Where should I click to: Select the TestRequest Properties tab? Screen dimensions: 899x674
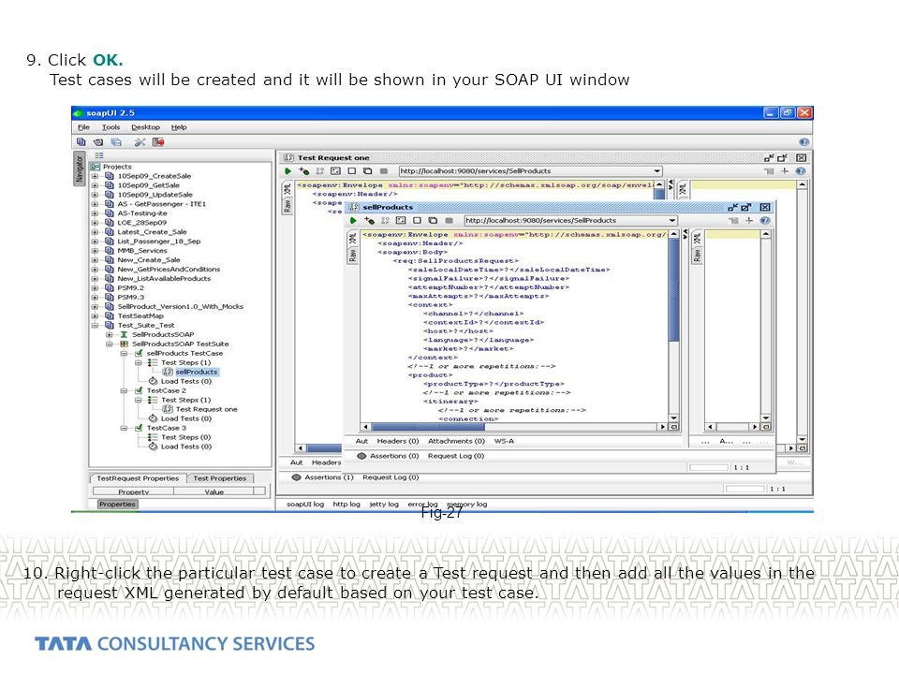pos(138,478)
